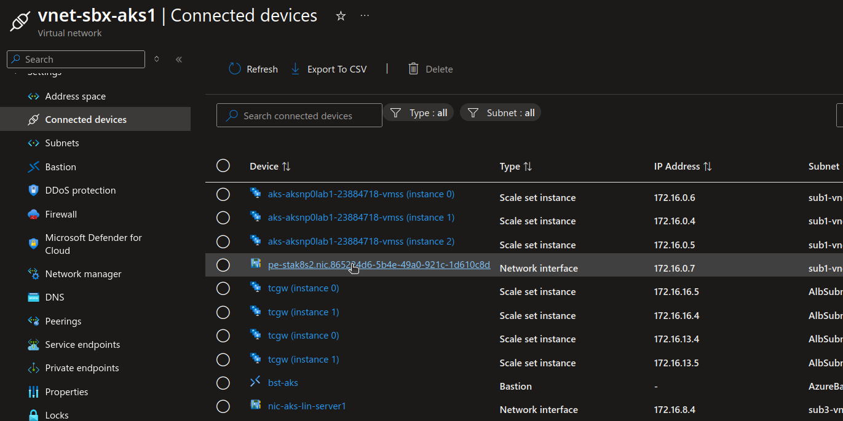Open aks-aksnp0lab1-23884718-vmss (instance 1) link
The height and width of the screenshot is (421, 843).
coord(361,218)
